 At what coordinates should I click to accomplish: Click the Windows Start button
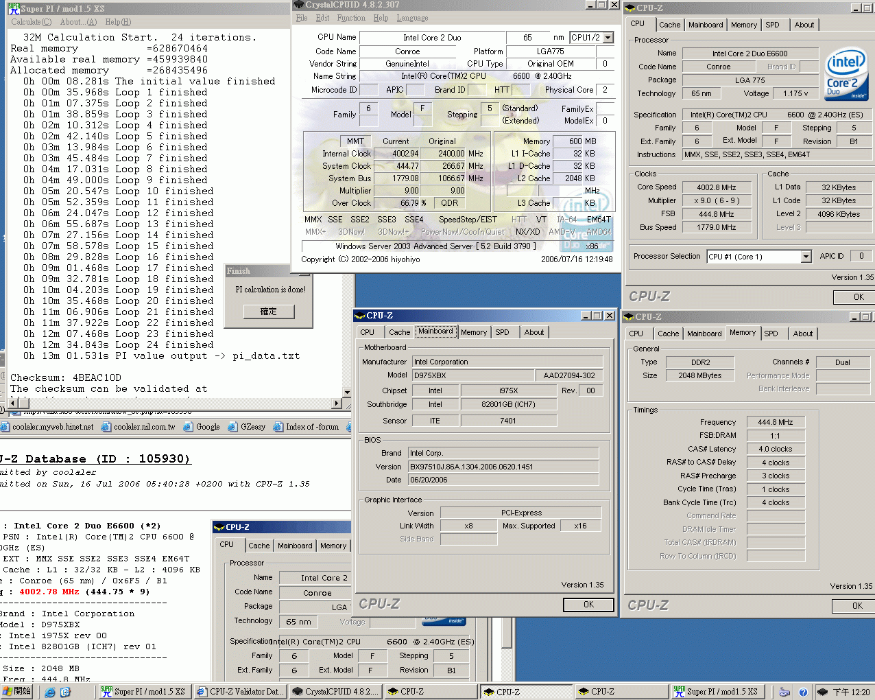tap(18, 691)
